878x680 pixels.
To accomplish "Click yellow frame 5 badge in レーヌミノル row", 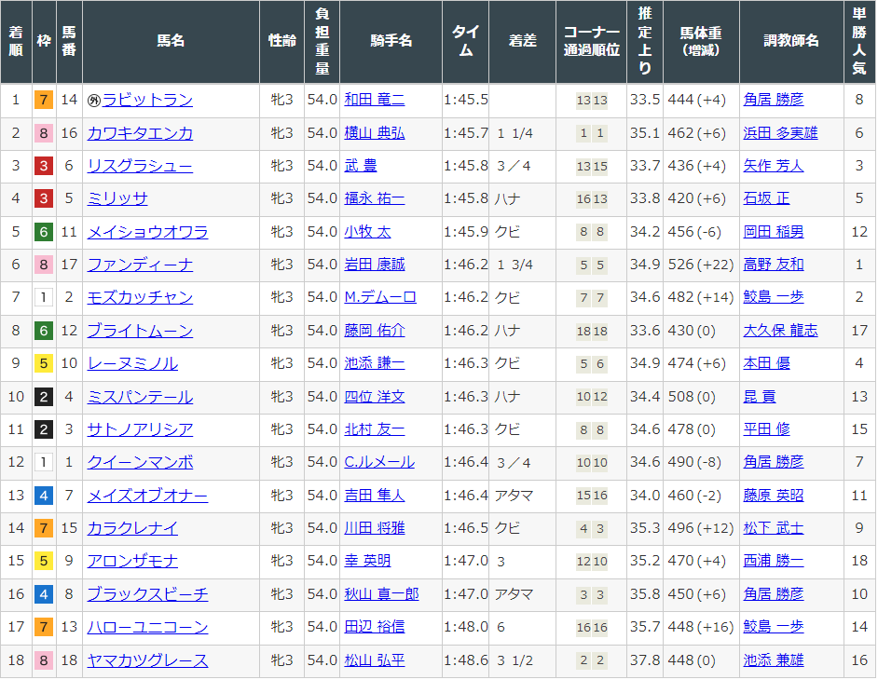I will 44,364.
